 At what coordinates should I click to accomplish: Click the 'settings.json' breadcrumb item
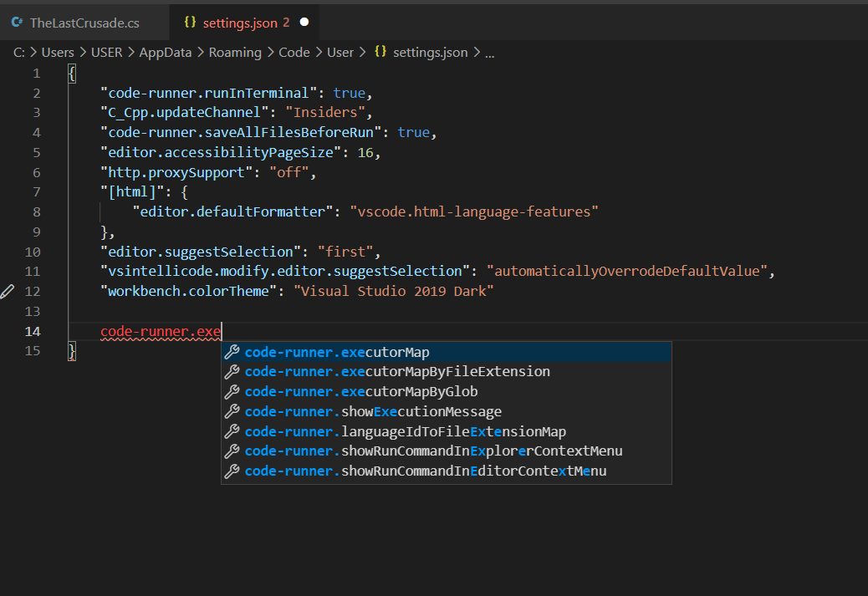coord(430,53)
